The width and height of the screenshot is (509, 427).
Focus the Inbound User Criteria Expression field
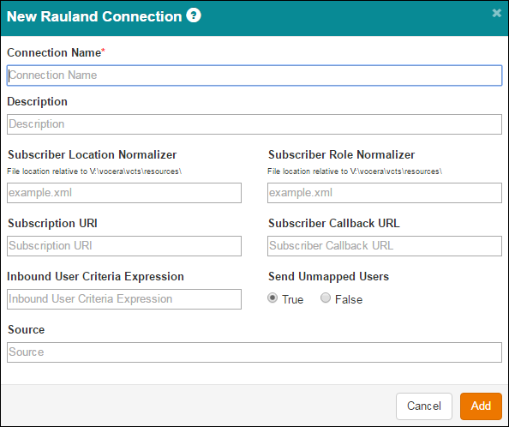tap(124, 299)
